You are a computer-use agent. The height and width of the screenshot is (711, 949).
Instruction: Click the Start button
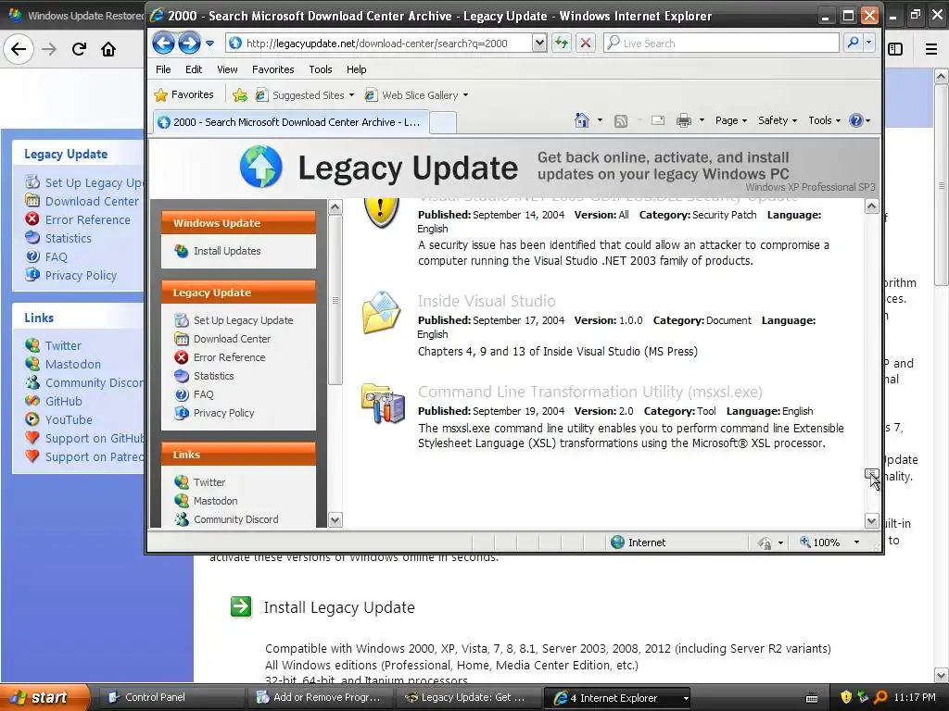pyautogui.click(x=43, y=697)
